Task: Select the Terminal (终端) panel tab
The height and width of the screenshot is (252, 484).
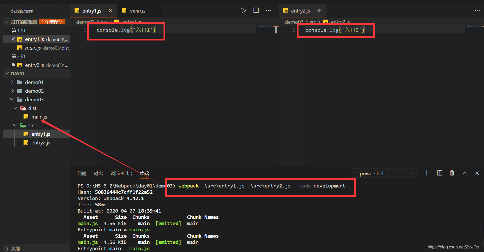Action: point(144,173)
